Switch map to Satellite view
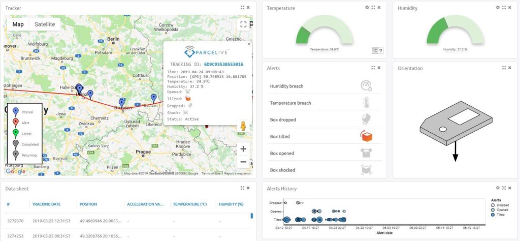 point(45,24)
